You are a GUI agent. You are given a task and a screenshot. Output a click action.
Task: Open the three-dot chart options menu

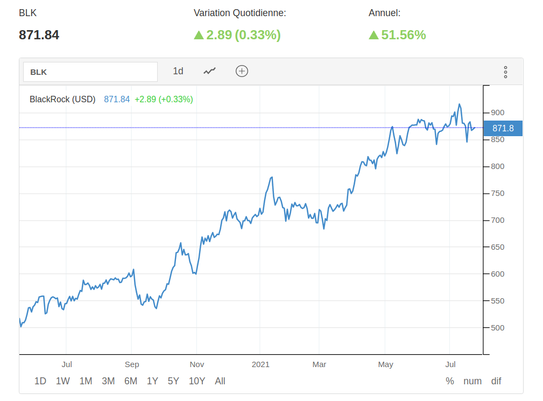(505, 72)
